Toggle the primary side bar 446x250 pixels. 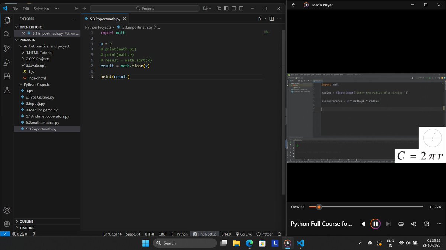[226, 8]
